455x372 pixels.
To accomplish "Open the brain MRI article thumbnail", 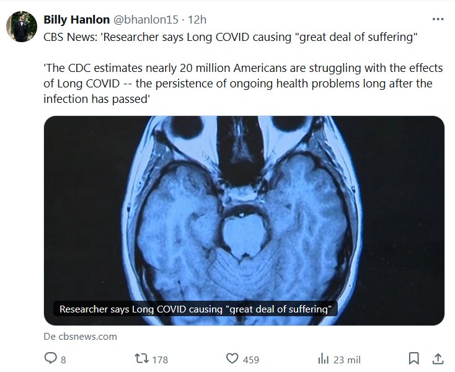I will click(244, 211).
